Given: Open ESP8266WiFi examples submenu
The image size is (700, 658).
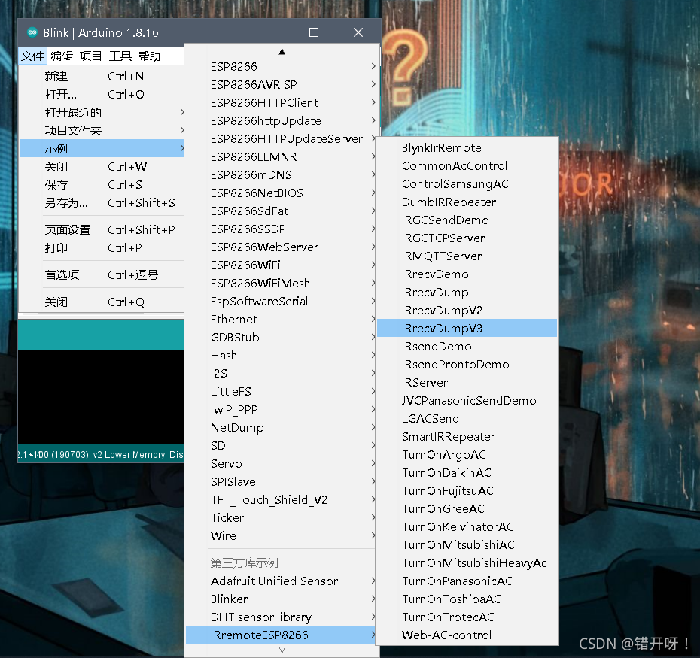Looking at the screenshot, I should [282, 265].
